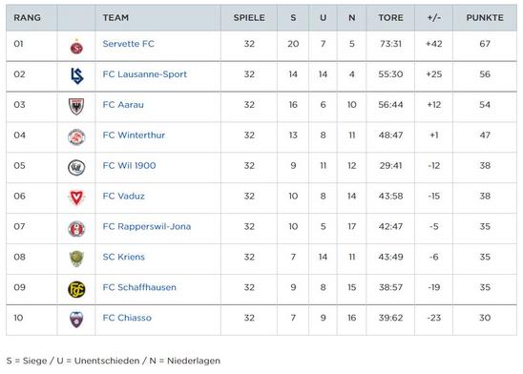The height and width of the screenshot is (374, 523).
Task: Open the FC Winterthur team link
Action: coord(134,135)
